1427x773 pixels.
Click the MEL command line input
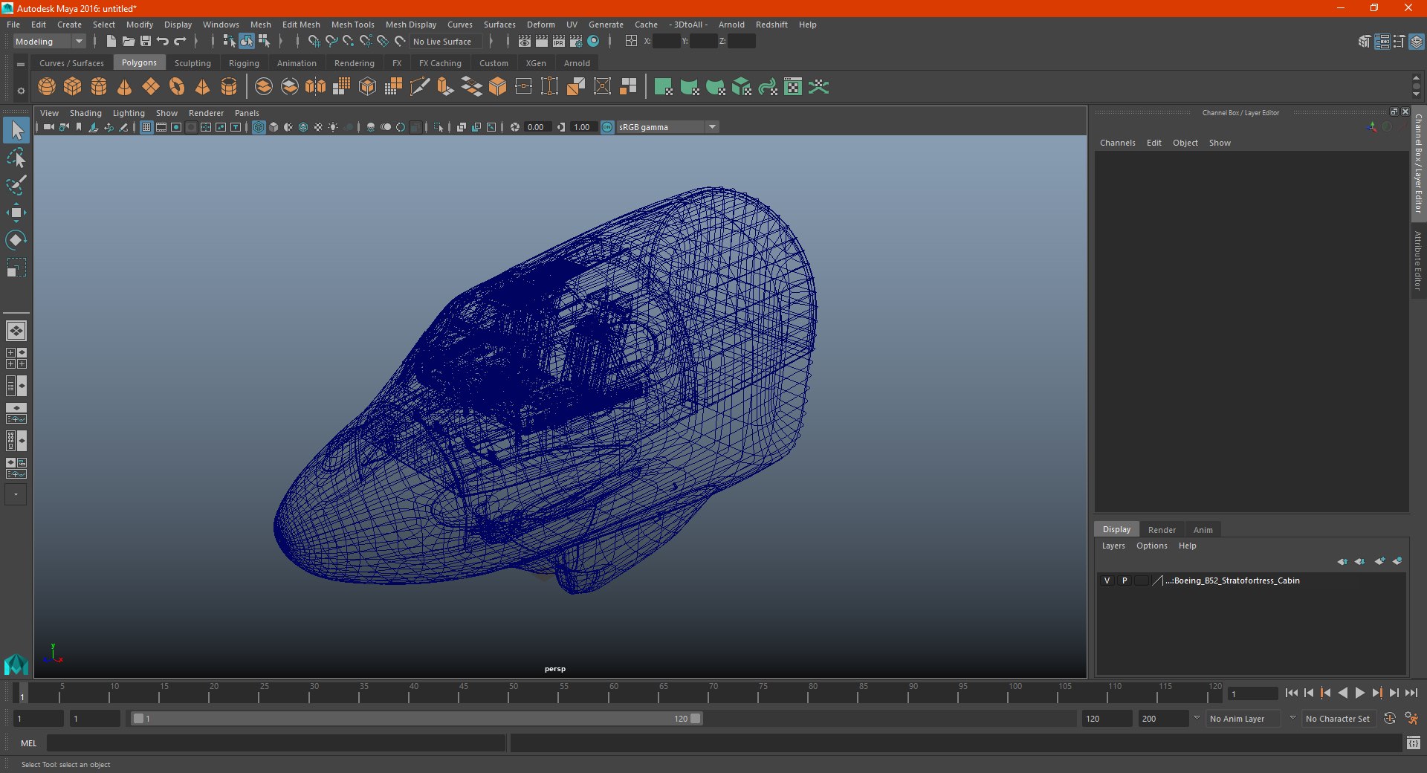coord(276,743)
